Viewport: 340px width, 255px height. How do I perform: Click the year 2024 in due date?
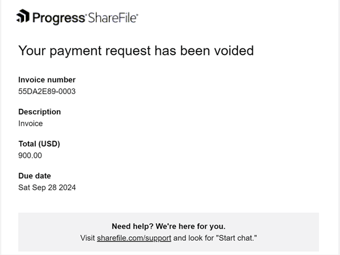pos(67,188)
